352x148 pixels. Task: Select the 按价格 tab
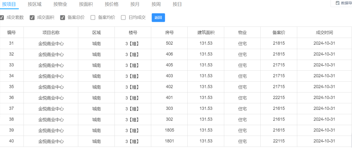111,4
